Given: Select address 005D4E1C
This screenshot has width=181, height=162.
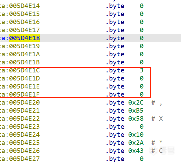Looking at the screenshot, I should click(x=24, y=70).
